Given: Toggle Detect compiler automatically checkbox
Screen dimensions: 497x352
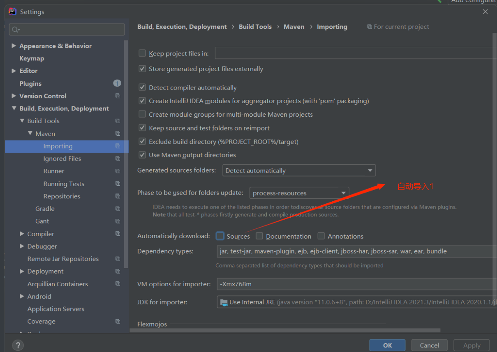Looking at the screenshot, I should click(142, 87).
